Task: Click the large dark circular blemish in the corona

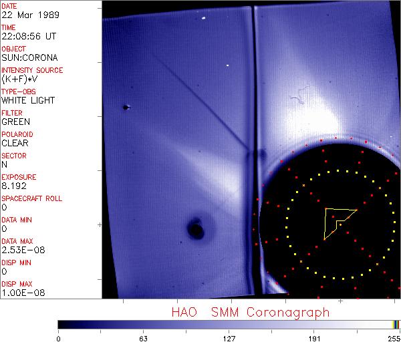Action: 196,230
